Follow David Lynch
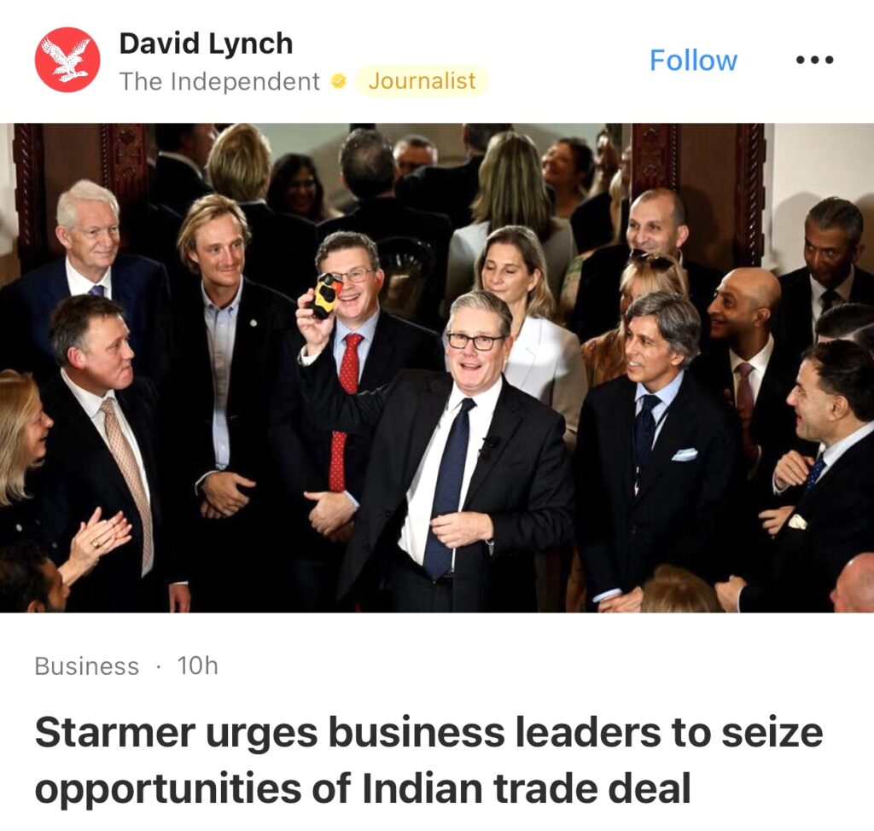This screenshot has height=831, width=874. click(693, 61)
